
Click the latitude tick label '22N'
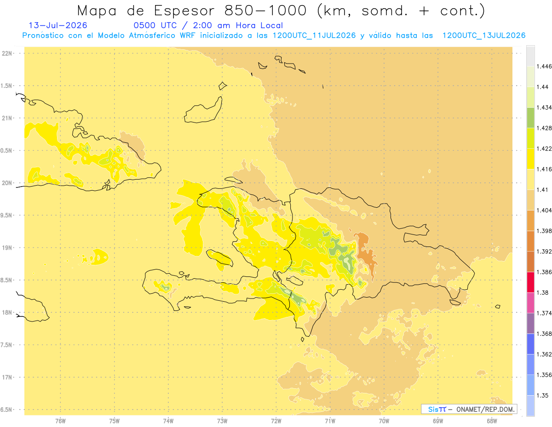(7, 53)
